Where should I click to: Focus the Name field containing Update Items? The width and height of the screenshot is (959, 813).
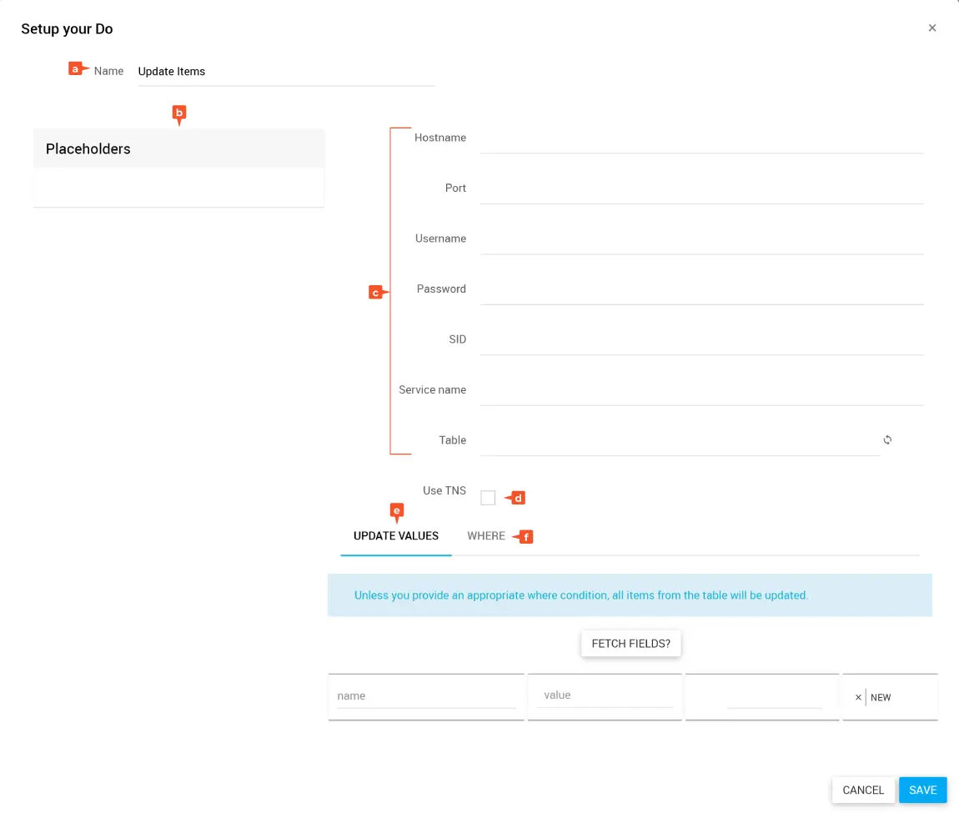pyautogui.click(x=284, y=72)
